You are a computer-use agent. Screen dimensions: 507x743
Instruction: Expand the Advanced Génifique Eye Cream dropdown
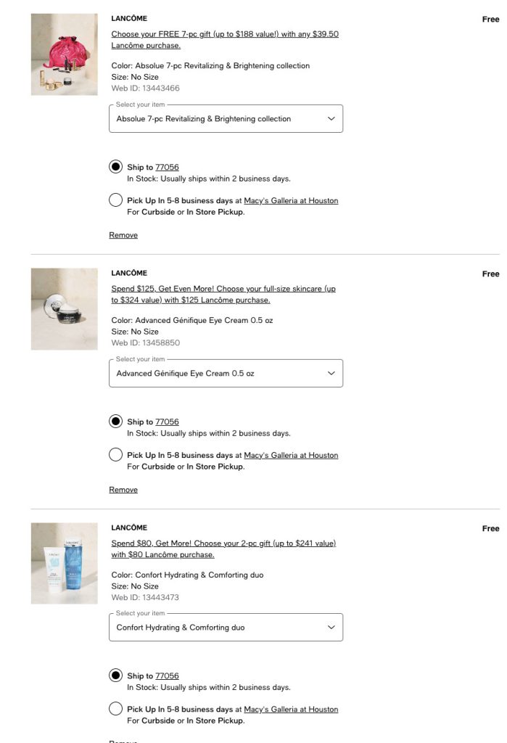226,374
